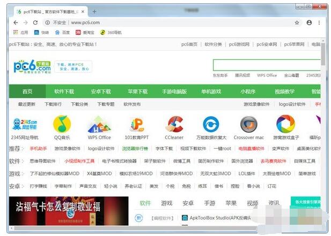Screen dimensions: 331x236
Task: Click the 2345网址导航 app icon
Action: [x=25, y=124]
